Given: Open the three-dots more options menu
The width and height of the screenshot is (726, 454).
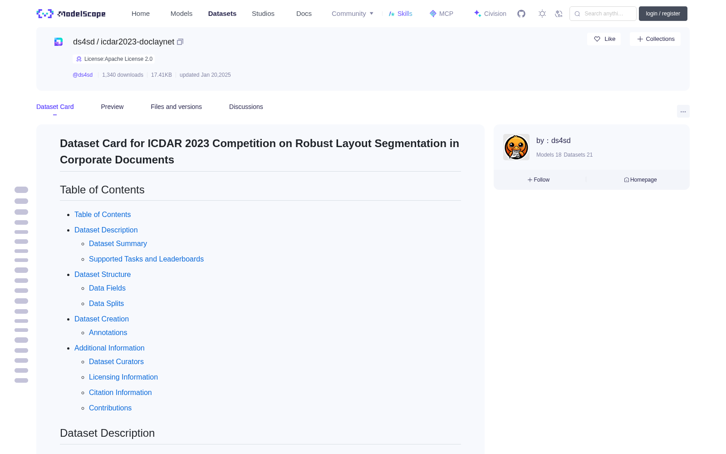Looking at the screenshot, I should (683, 111).
